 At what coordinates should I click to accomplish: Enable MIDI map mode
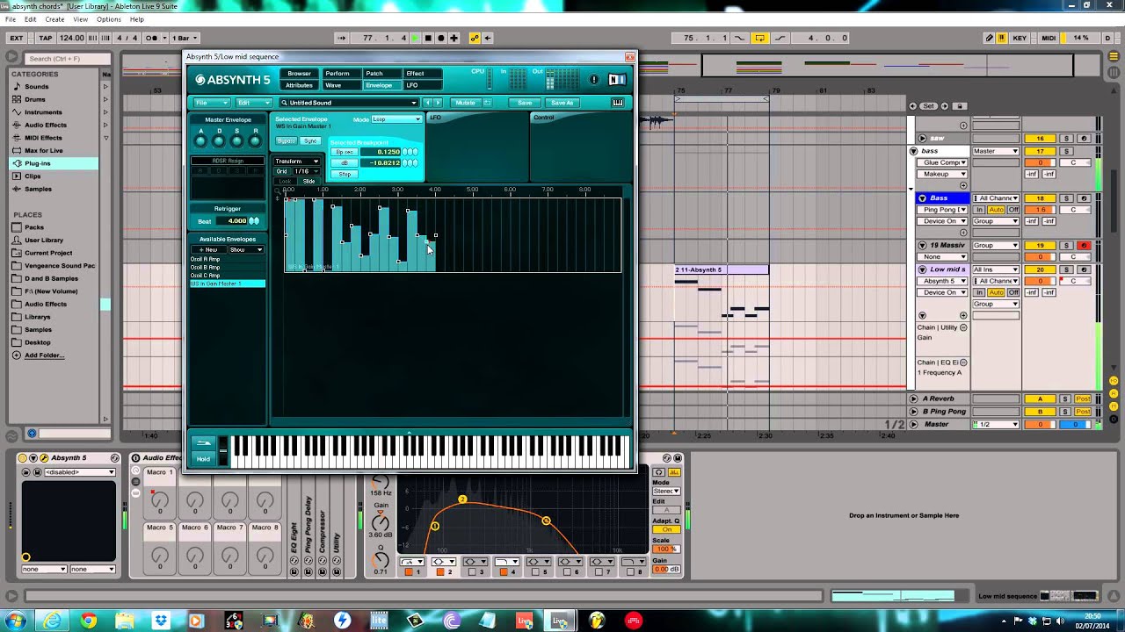pyautogui.click(x=1048, y=38)
